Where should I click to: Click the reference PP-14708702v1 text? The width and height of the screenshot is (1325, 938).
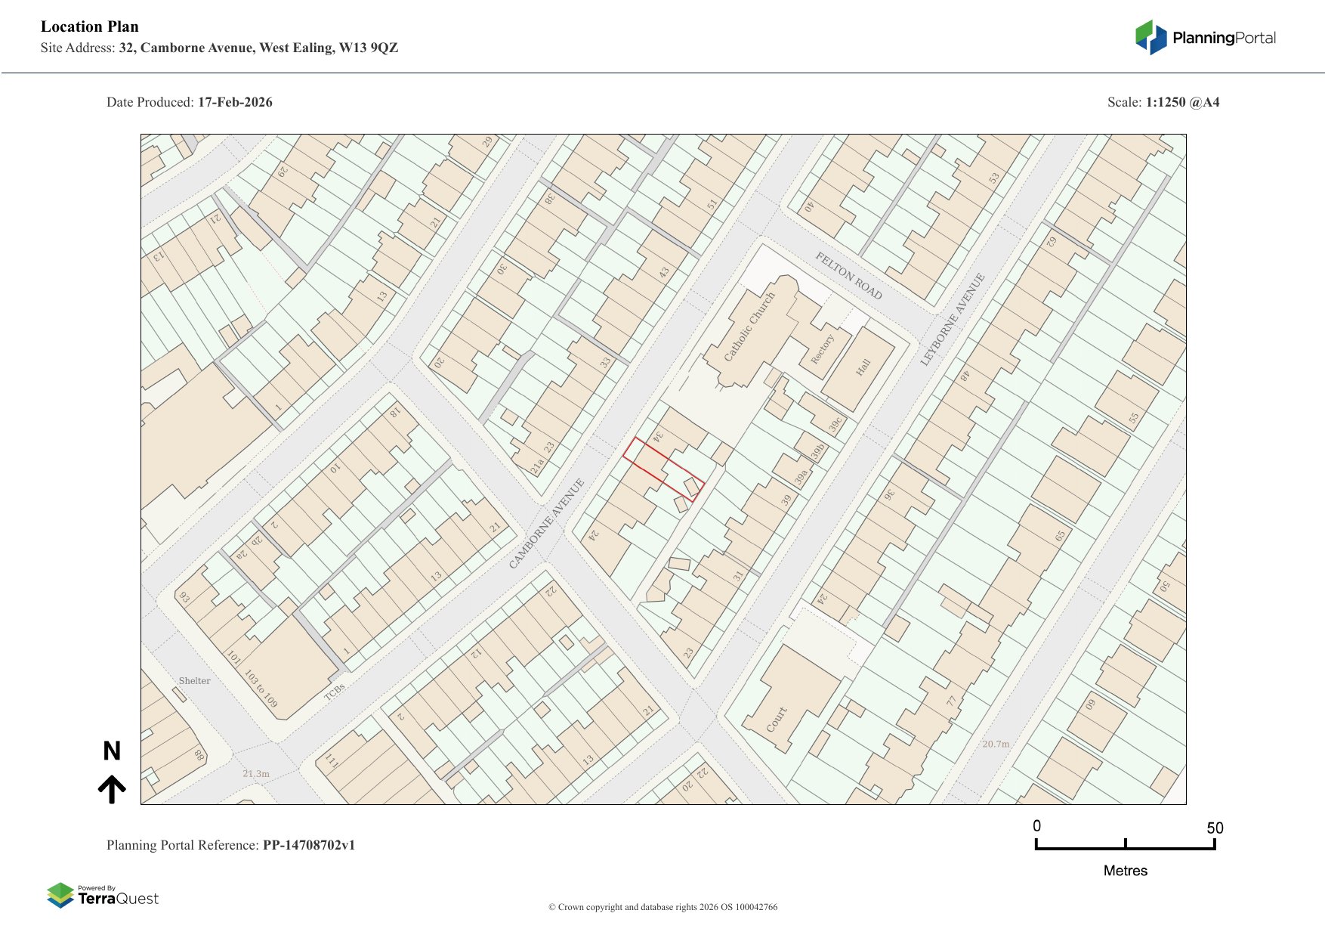[308, 845]
